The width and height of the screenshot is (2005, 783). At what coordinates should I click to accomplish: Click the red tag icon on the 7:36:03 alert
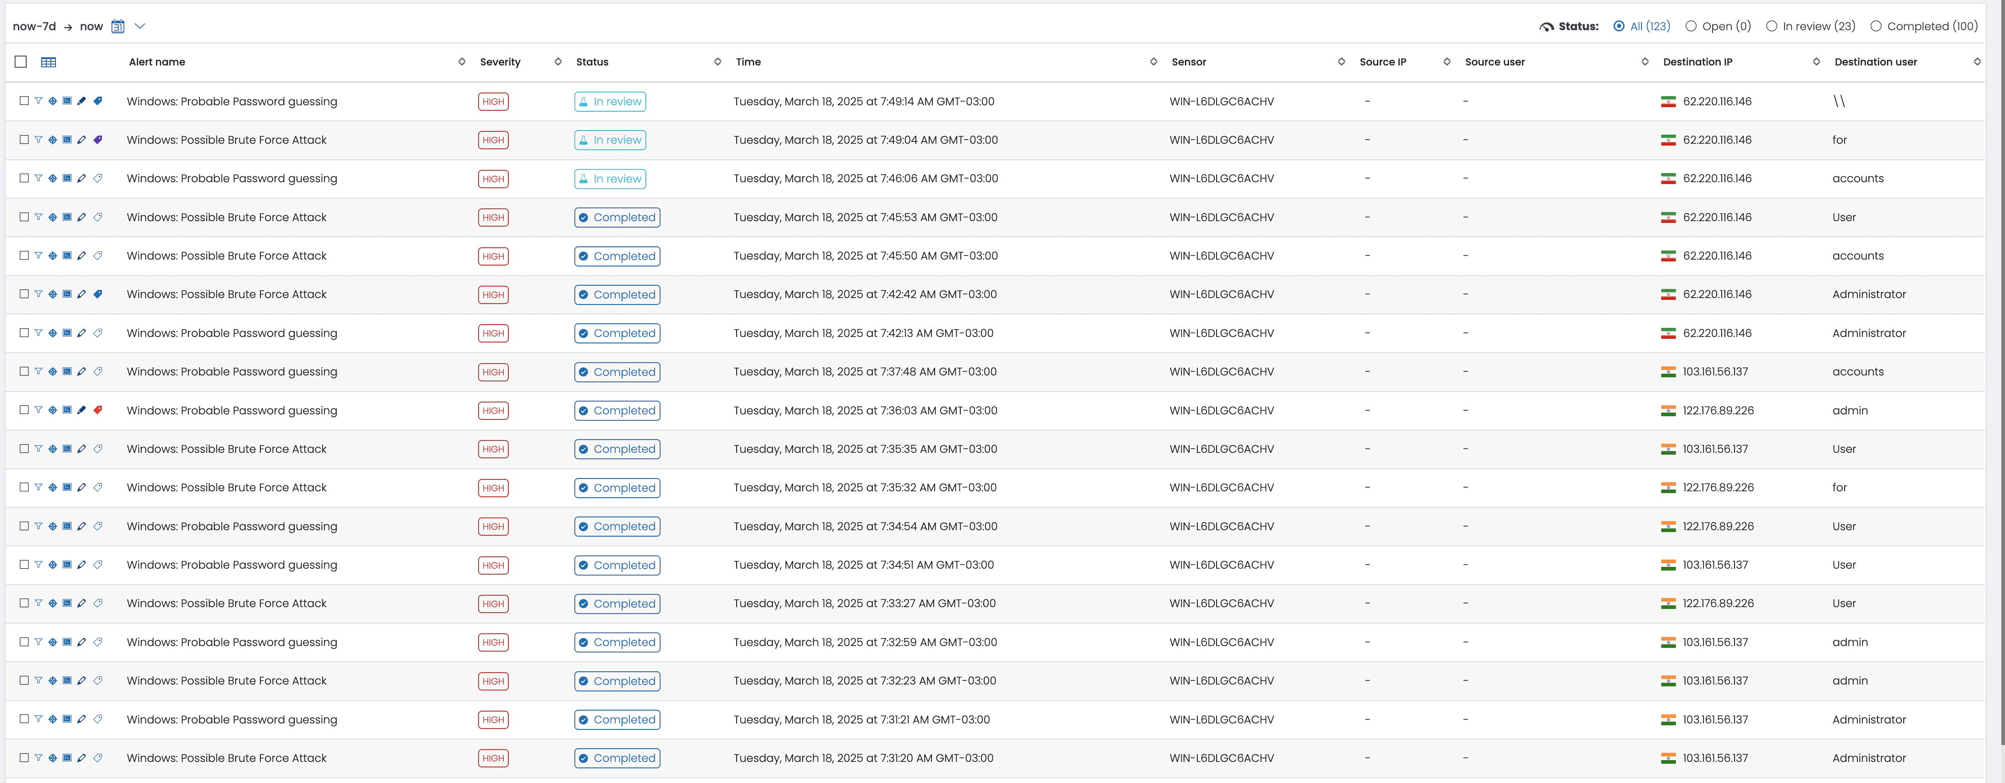click(x=98, y=410)
